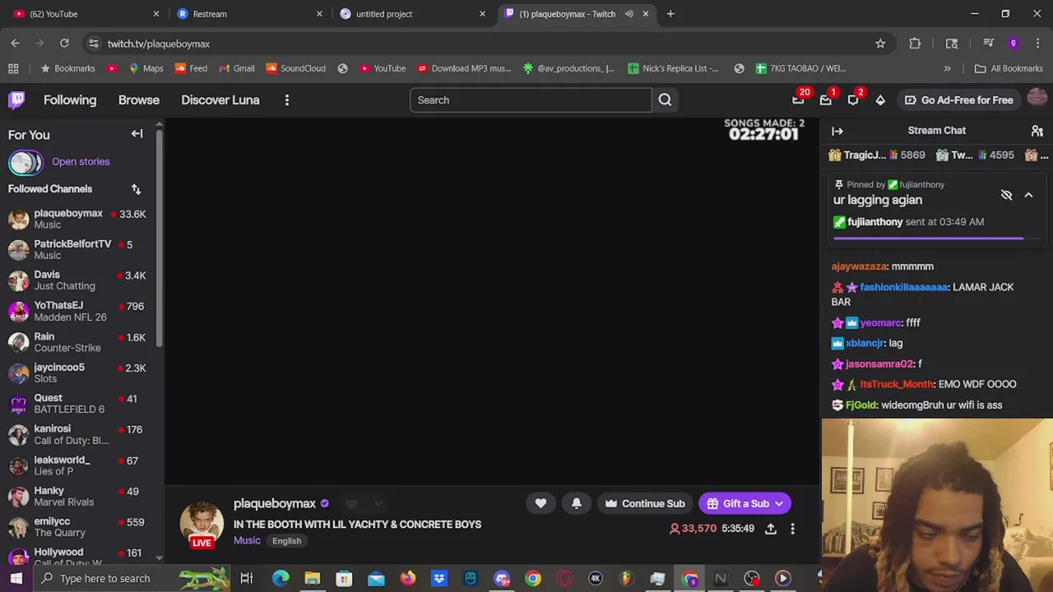1053x592 pixels.
Task: Click the Twitch logo home icon
Action: click(16, 100)
